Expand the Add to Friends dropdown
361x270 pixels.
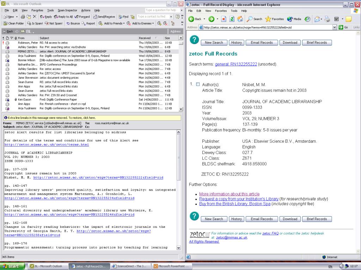point(124,24)
